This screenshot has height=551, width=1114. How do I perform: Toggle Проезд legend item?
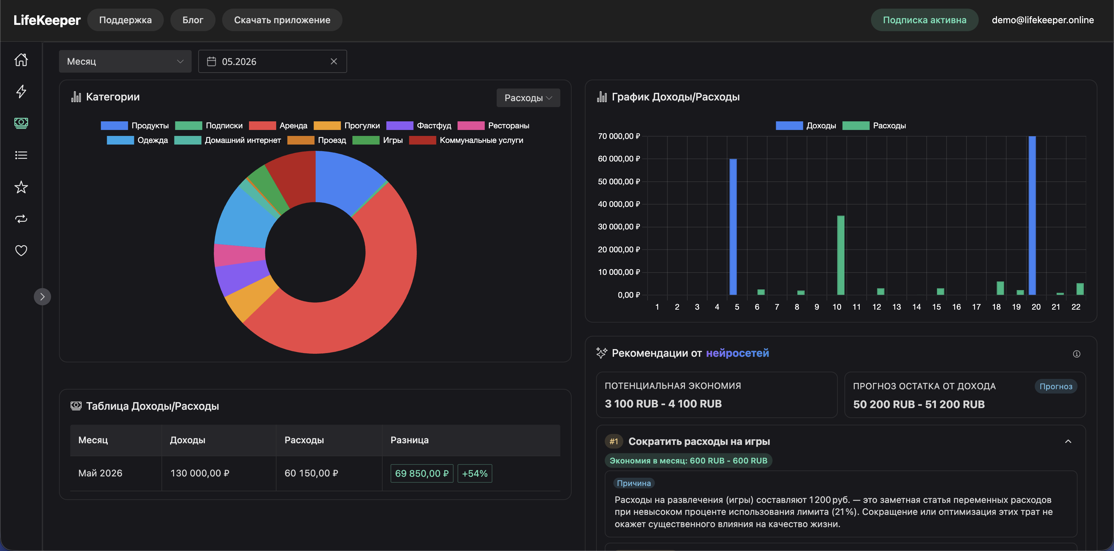pos(317,140)
